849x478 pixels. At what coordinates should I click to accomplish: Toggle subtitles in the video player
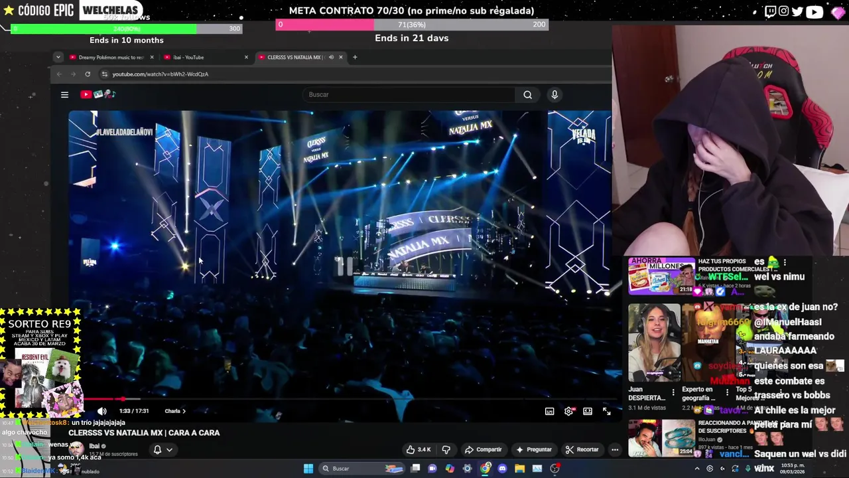549,412
